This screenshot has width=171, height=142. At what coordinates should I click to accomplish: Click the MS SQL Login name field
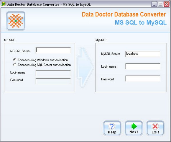tap(53, 73)
